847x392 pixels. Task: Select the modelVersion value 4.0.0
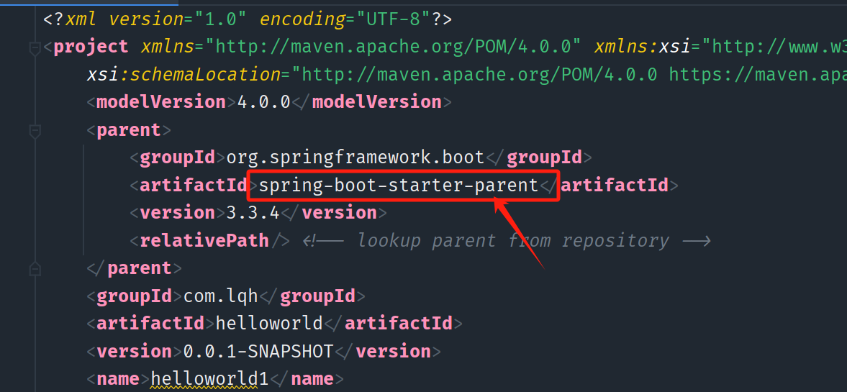point(264,103)
